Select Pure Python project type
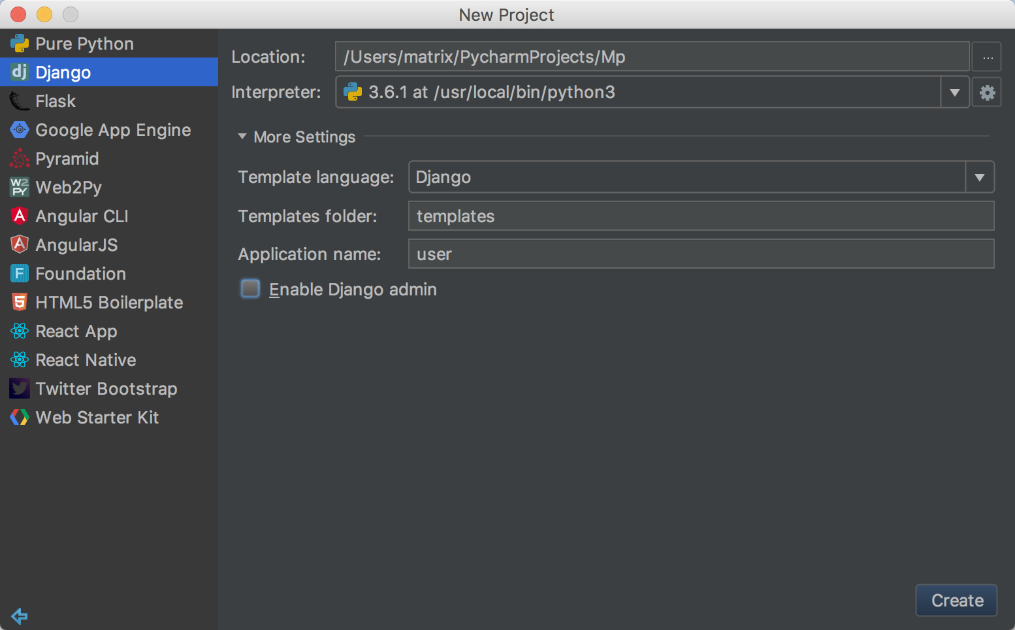 tap(109, 44)
